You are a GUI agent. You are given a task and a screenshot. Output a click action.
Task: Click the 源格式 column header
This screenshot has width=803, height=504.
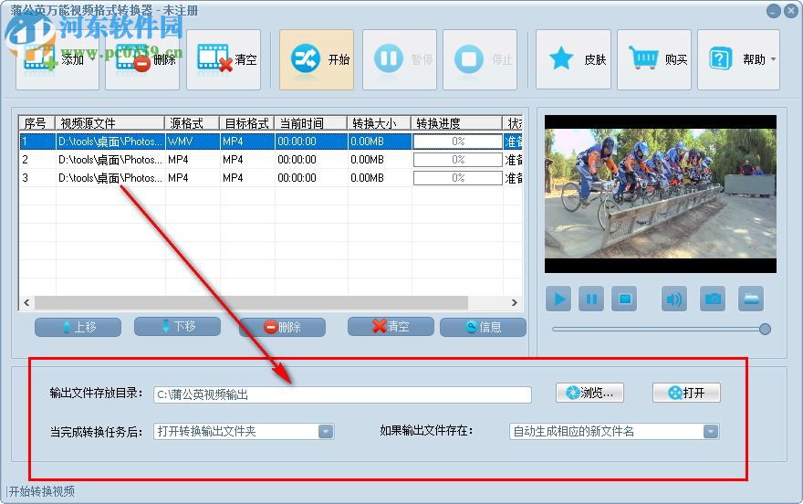[192, 123]
